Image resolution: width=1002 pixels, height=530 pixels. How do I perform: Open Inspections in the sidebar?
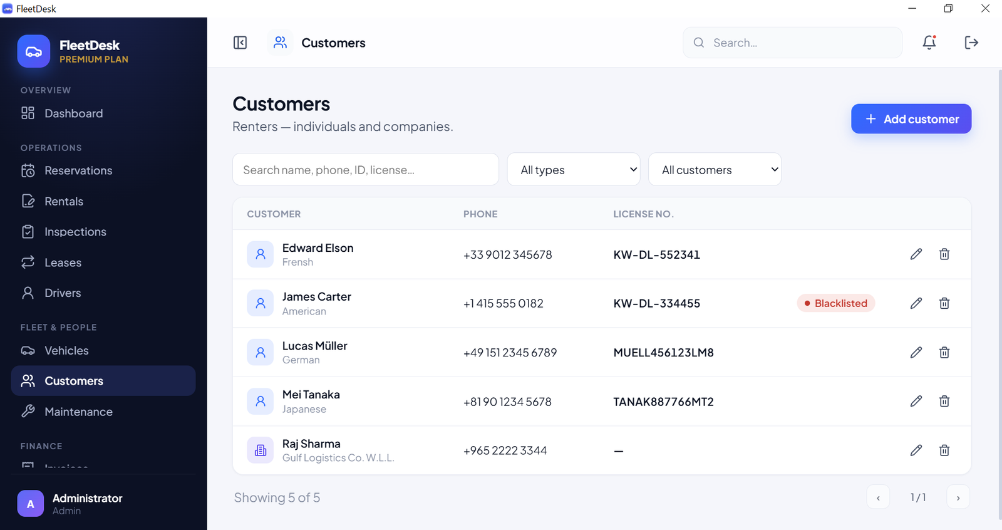pos(103,232)
